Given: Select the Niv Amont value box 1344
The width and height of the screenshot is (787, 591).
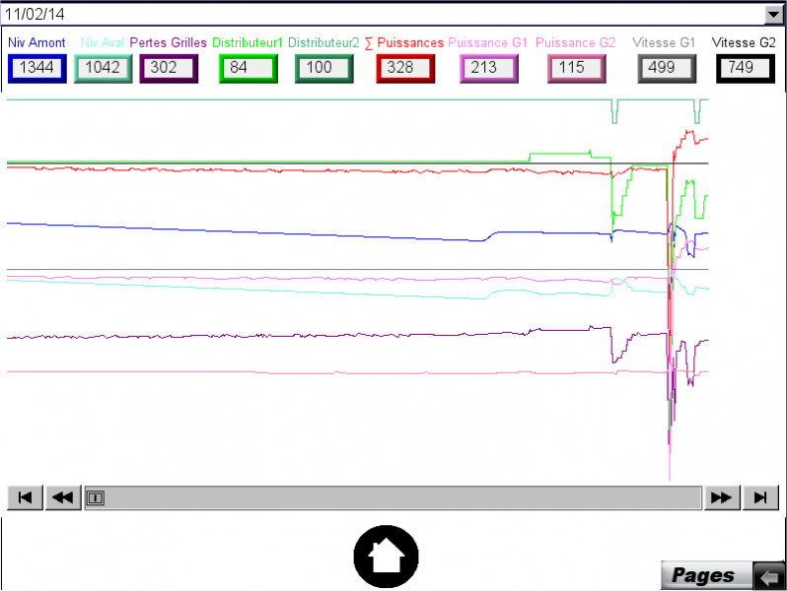Looking at the screenshot, I should point(36,68).
